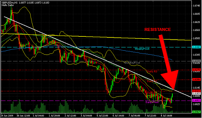Screen dimensions: 202x118
Task: Click the Daily Pivot line label
Action: 152,102
